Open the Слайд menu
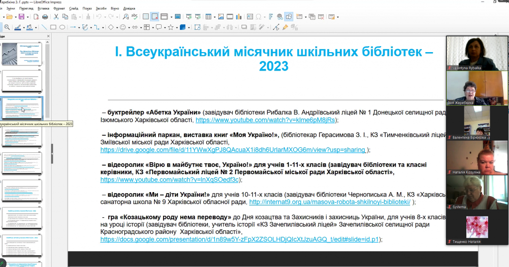The height and width of the screenshot is (267, 509). click(x=74, y=8)
